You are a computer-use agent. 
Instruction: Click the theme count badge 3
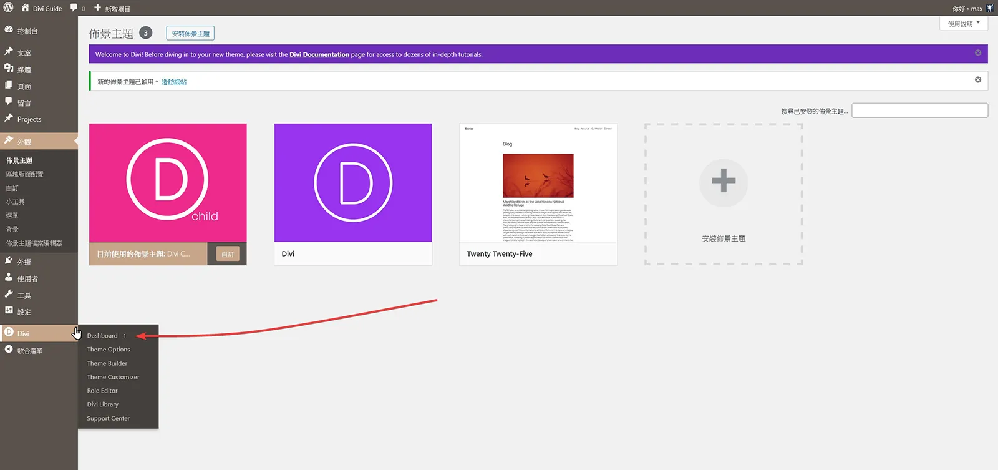pos(145,32)
